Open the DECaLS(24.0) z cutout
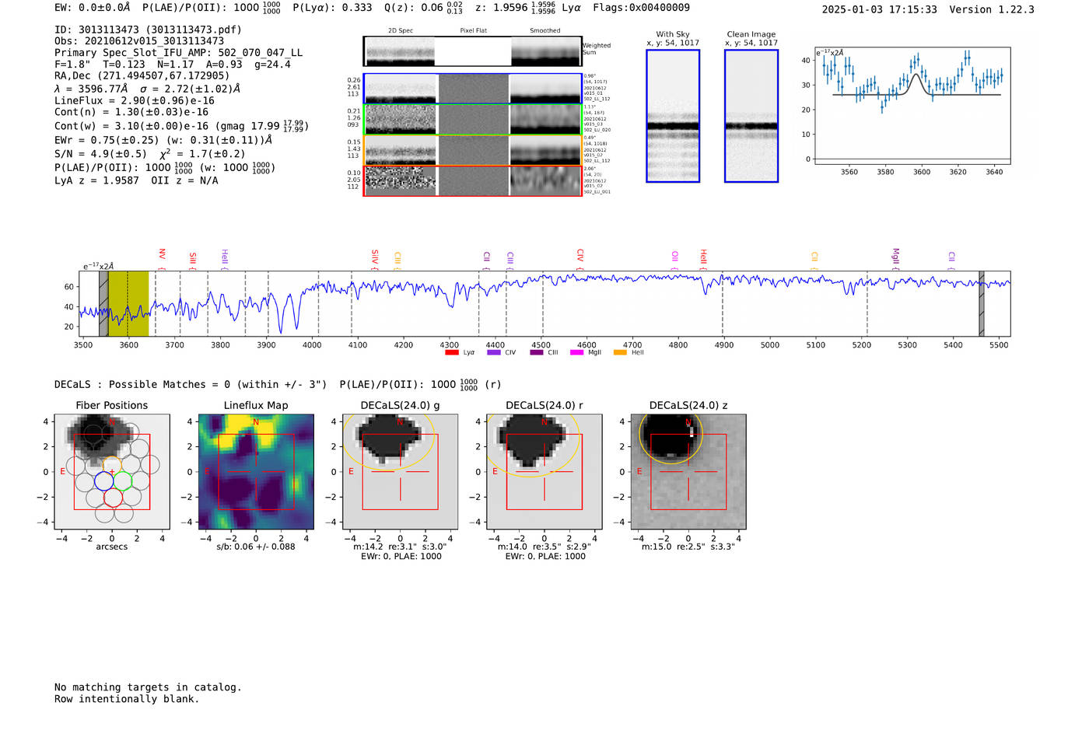The width and height of the screenshot is (1089, 741). coord(688,471)
